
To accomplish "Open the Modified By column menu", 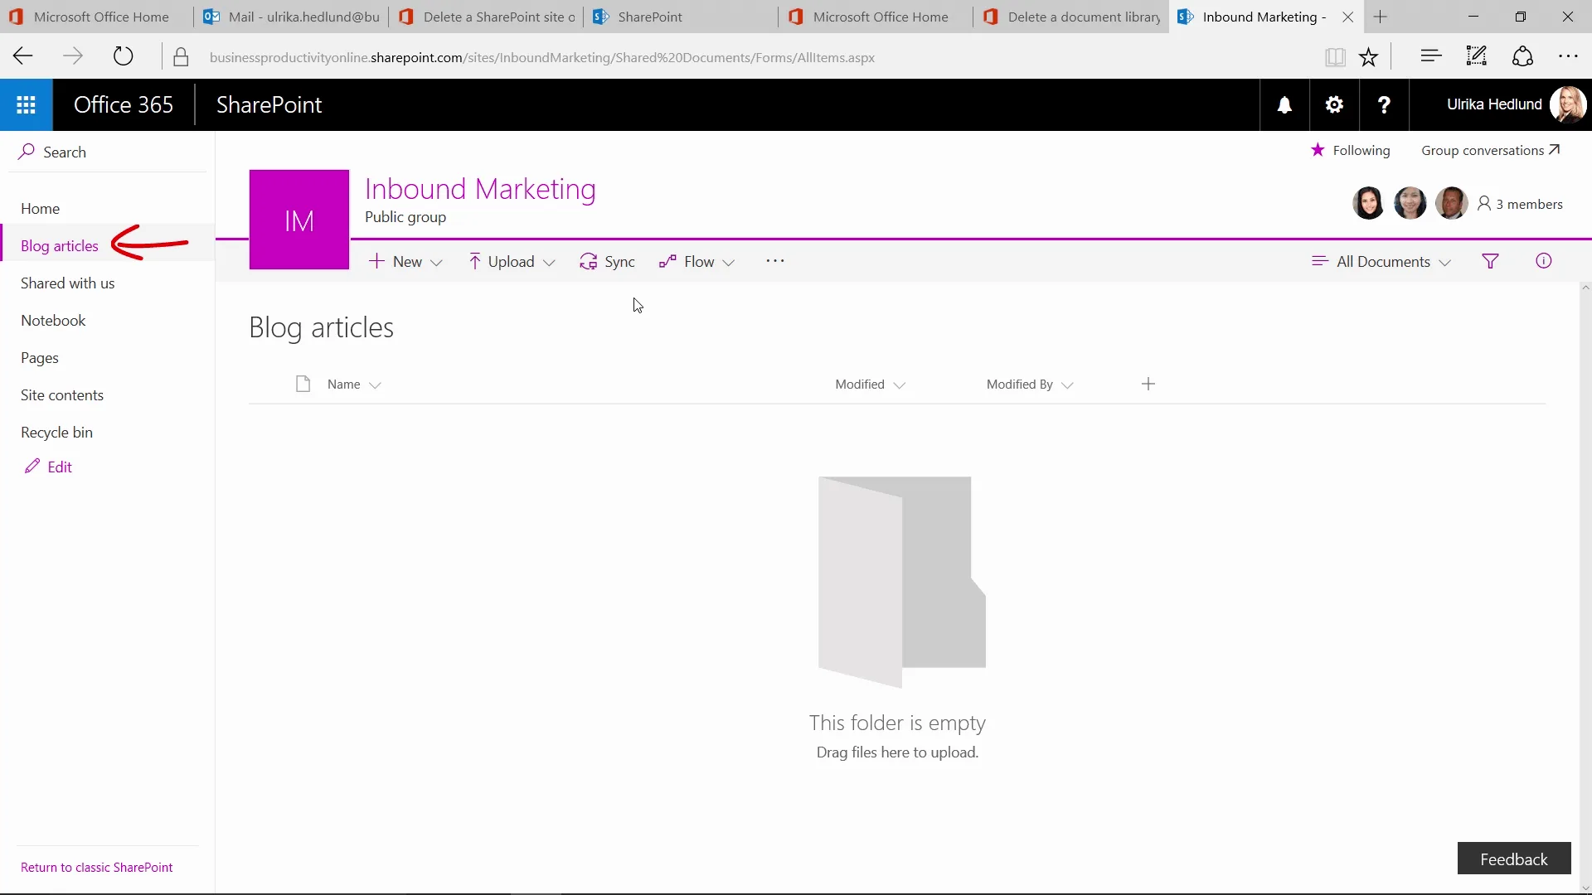I will click(x=1030, y=385).
